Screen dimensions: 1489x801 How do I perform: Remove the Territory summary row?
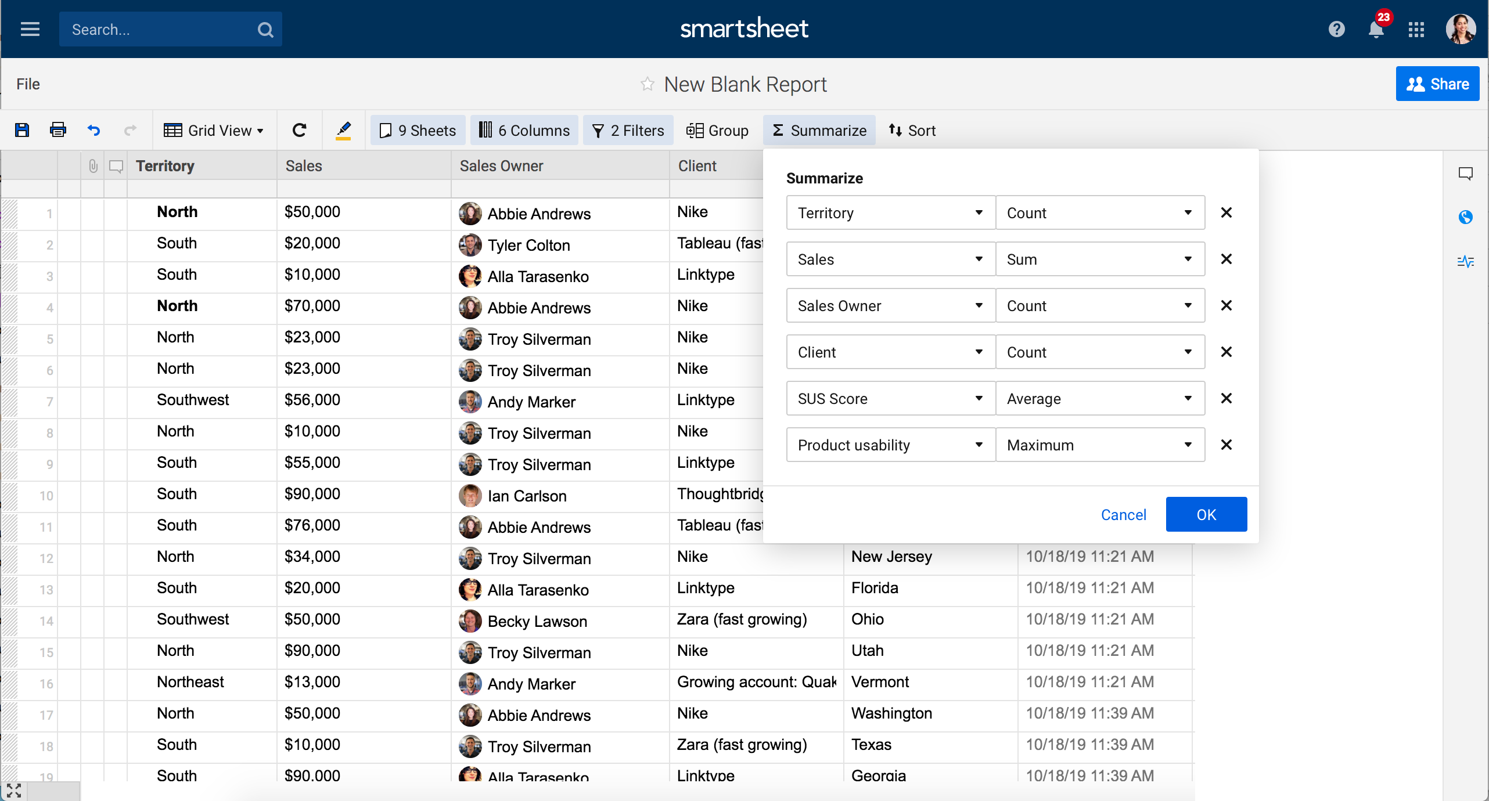pos(1226,212)
